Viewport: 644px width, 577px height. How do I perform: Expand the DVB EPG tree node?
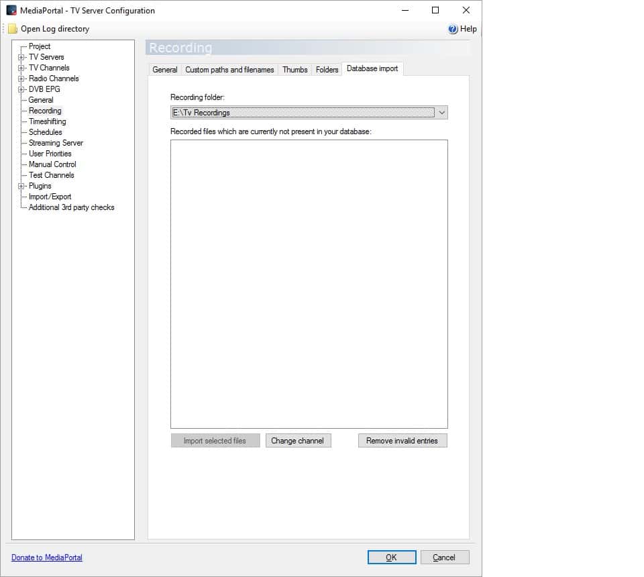(x=21, y=90)
